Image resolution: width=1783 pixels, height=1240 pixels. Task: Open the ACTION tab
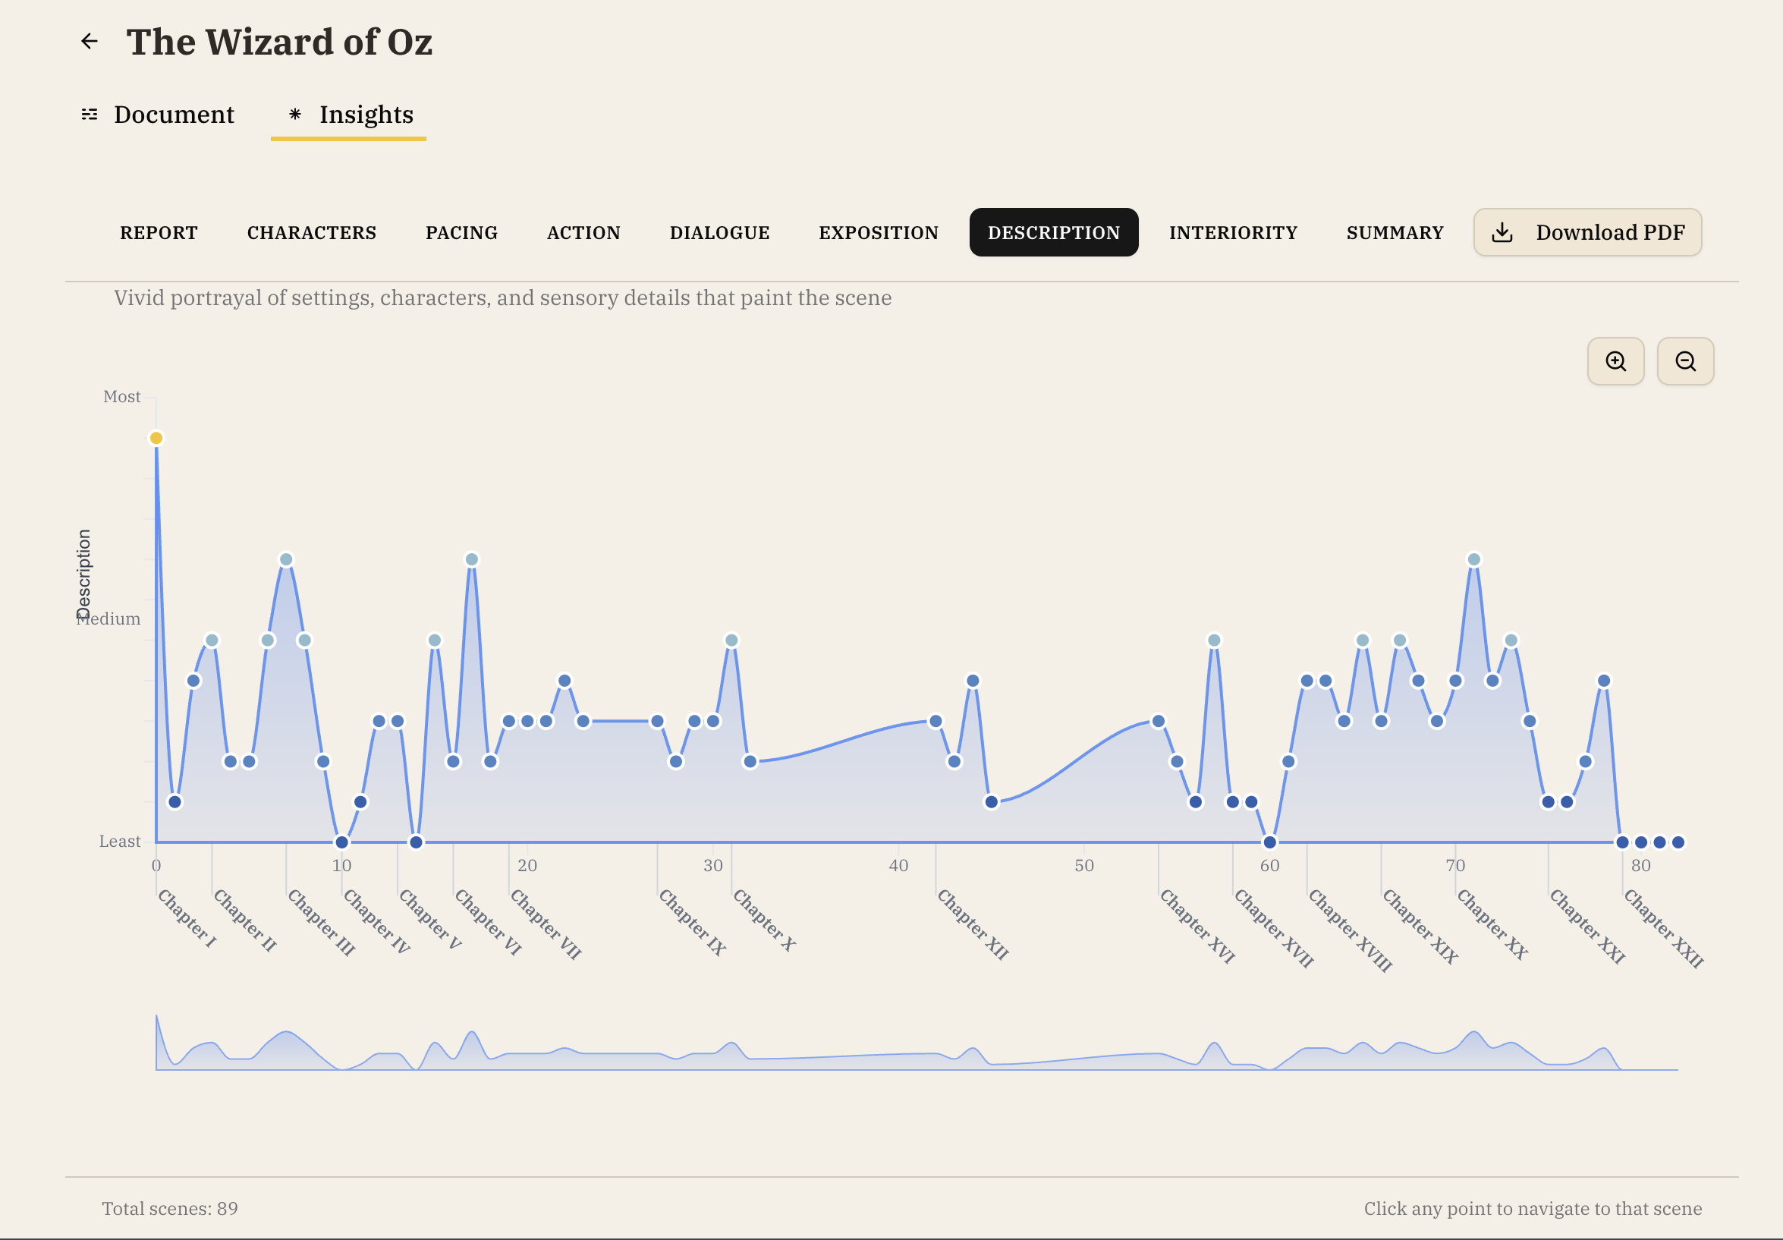tap(583, 232)
